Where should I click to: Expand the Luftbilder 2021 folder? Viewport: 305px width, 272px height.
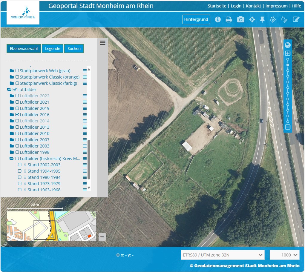pyautogui.click(x=12, y=102)
